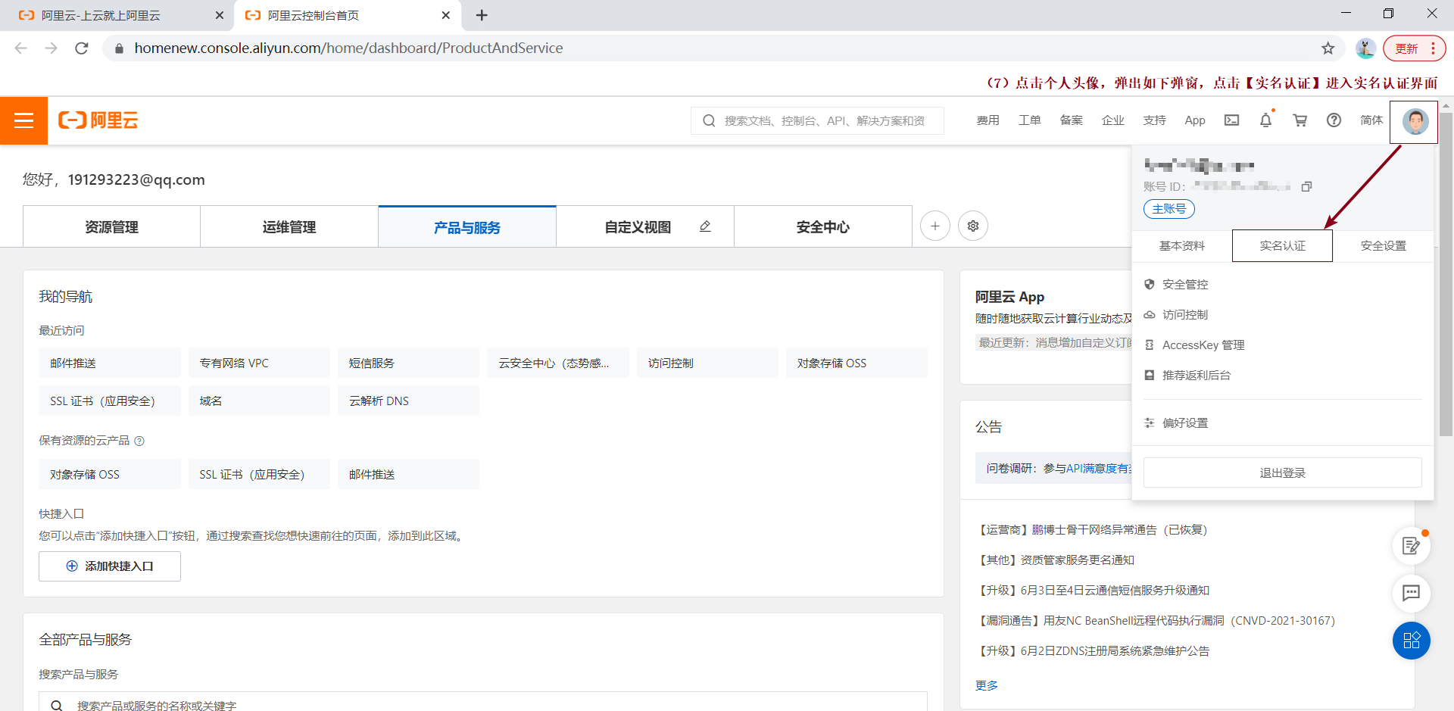This screenshot has height=711, width=1454.
Task: Open 鹏博士骨干网络异常通告 announcement
Action: (1093, 530)
